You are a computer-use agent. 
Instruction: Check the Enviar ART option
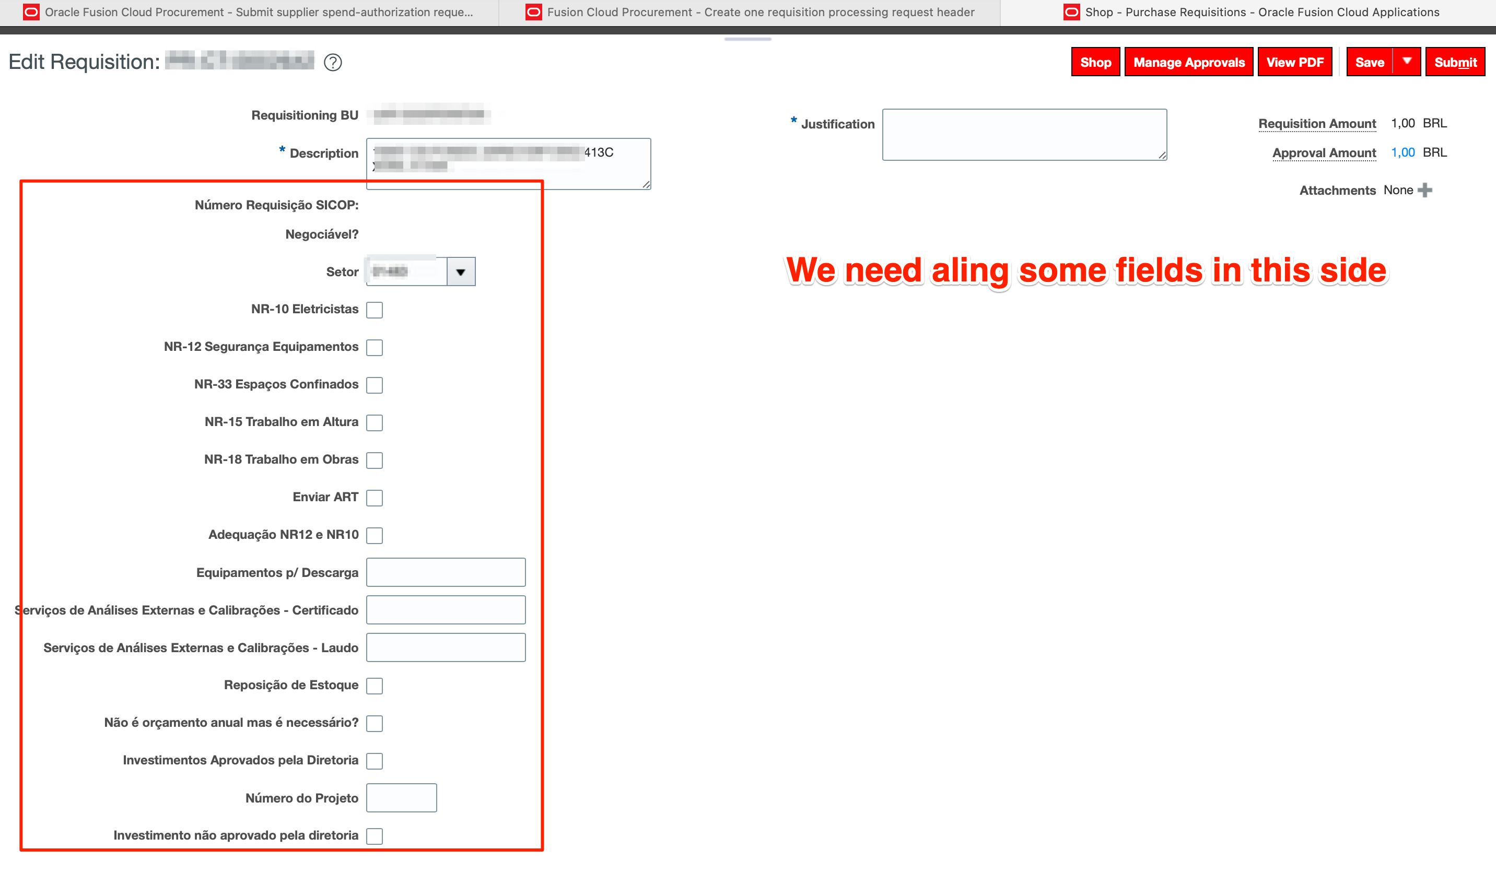[374, 498]
